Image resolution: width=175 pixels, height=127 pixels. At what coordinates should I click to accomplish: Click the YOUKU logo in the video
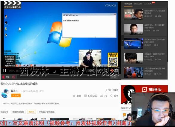tap(110, 5)
